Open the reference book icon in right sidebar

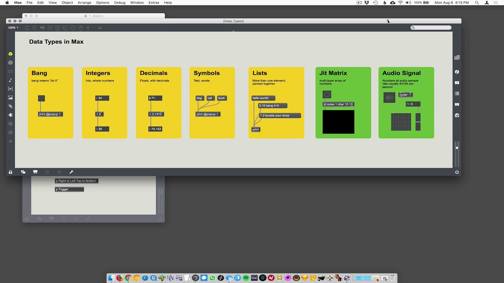pyautogui.click(x=457, y=83)
